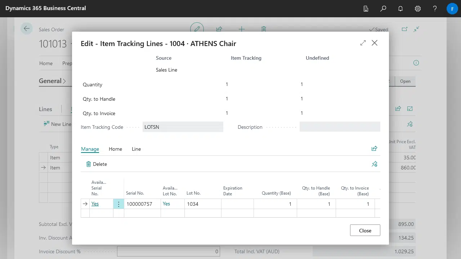Switch to the Home menu tab

point(115,149)
